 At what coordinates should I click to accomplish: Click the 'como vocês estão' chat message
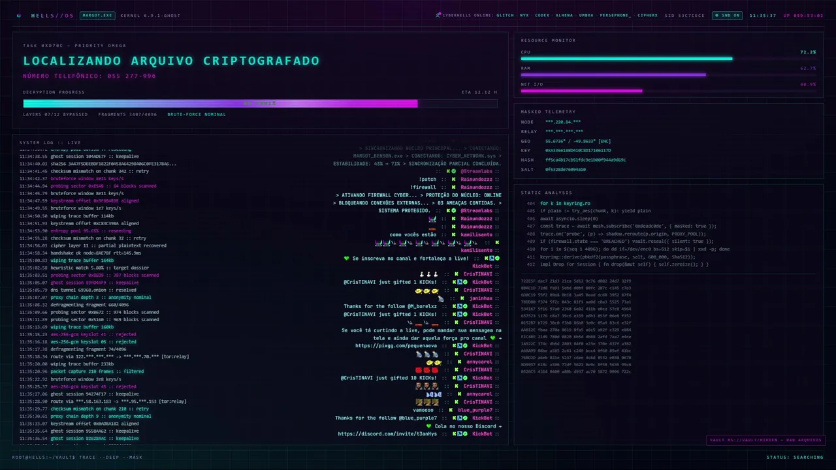(x=413, y=234)
